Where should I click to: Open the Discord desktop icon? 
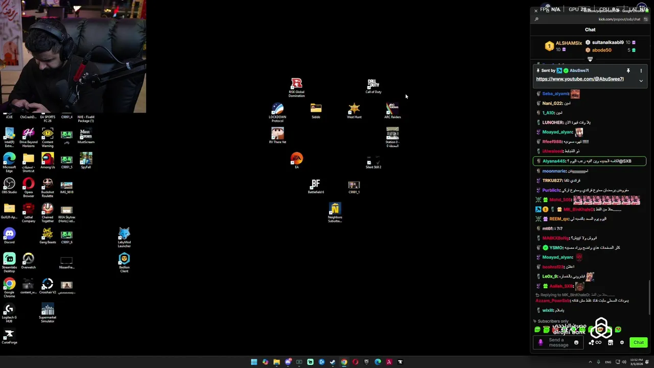(9, 236)
